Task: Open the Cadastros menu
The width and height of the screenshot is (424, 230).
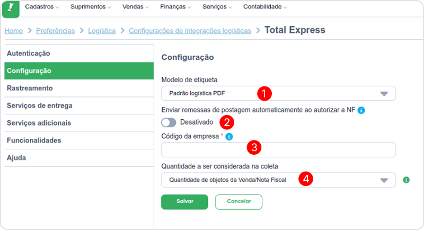Action: click(42, 7)
